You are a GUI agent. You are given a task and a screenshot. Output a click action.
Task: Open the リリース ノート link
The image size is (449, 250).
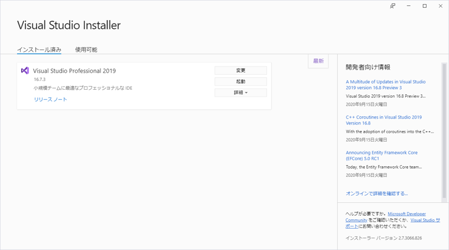click(50, 100)
